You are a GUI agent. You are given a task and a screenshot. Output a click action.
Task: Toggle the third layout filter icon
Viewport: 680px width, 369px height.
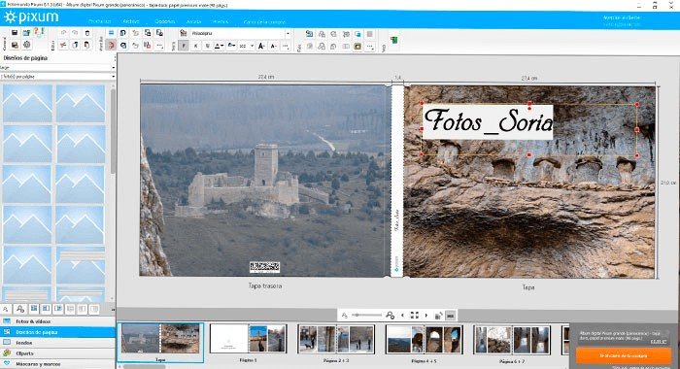tap(34, 309)
